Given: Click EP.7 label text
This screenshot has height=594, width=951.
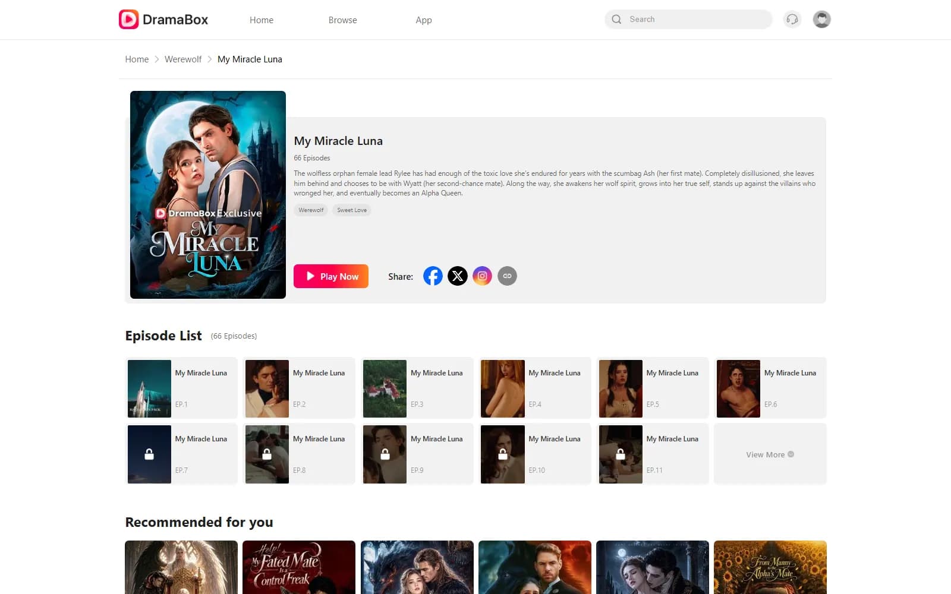Looking at the screenshot, I should (181, 470).
